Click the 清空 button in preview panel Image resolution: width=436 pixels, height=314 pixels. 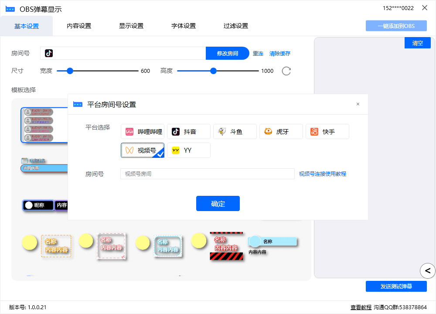tap(417, 43)
